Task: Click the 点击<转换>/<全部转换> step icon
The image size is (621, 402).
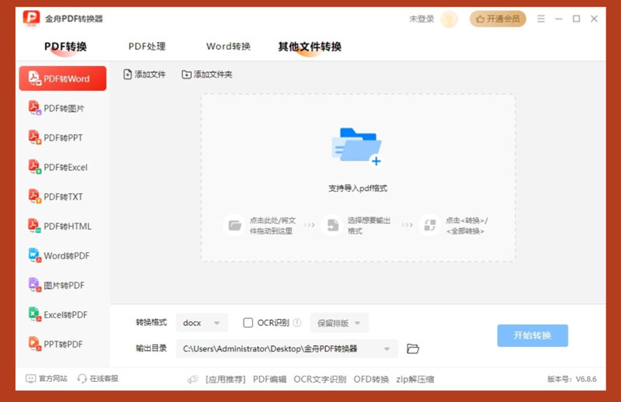Action: [x=430, y=225]
